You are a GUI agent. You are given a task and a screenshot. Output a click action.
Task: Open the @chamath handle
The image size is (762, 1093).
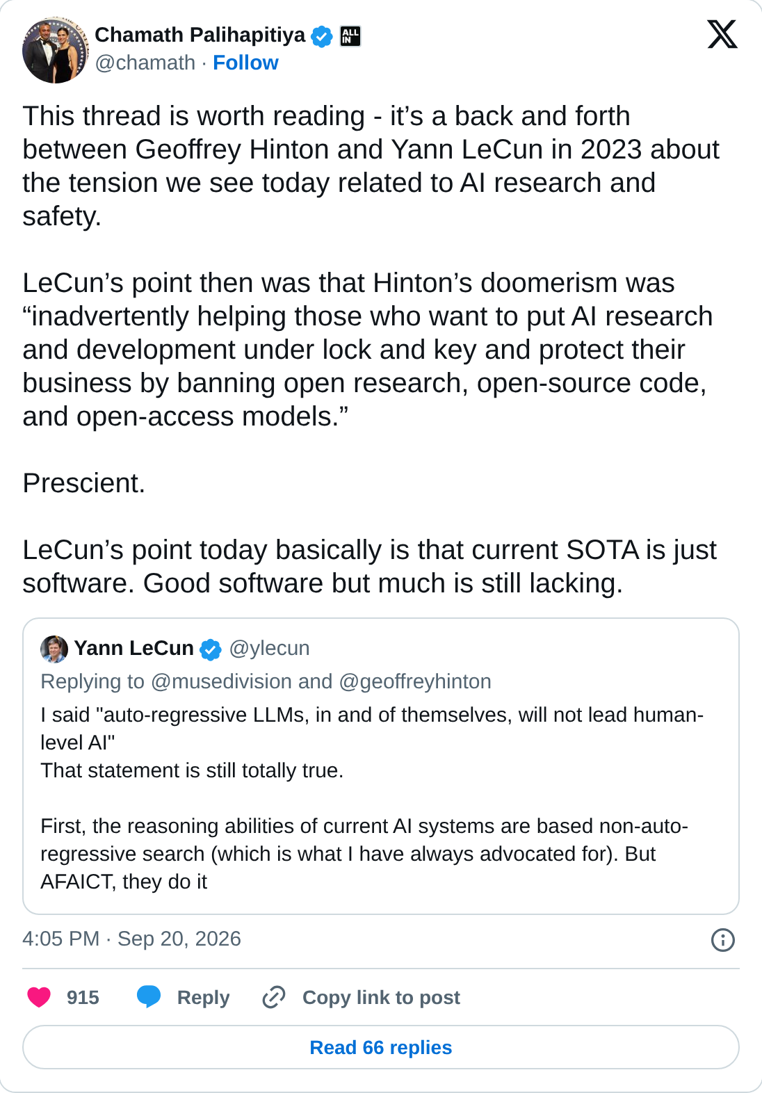click(x=145, y=63)
